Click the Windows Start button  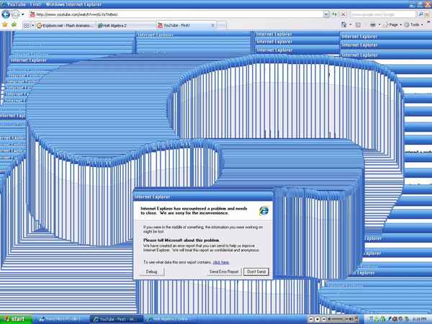(16, 319)
